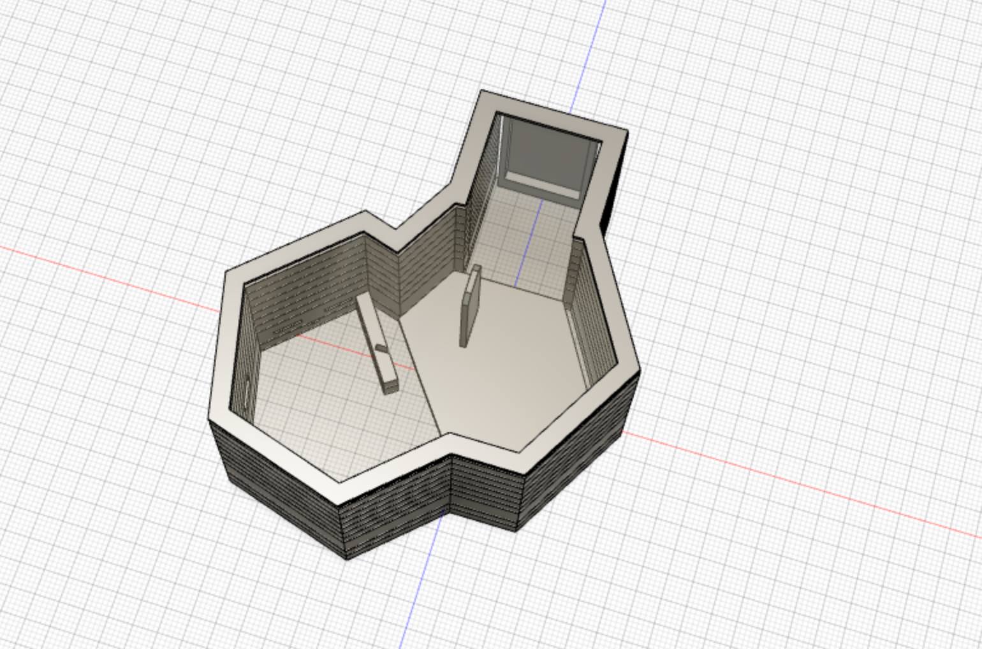The height and width of the screenshot is (649, 982).
Task: Select the upright slab on raised floor
Action: [x=471, y=307]
